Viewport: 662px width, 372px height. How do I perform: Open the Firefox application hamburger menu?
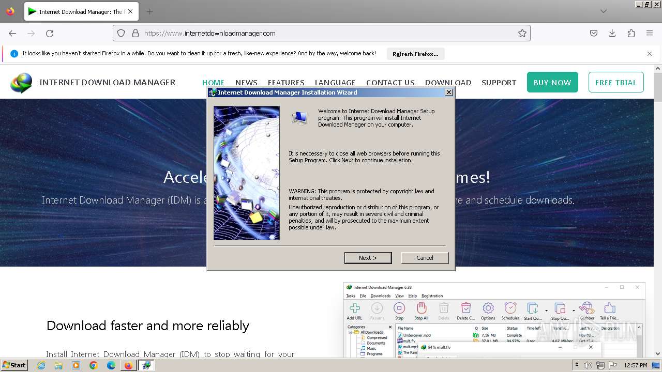(650, 33)
